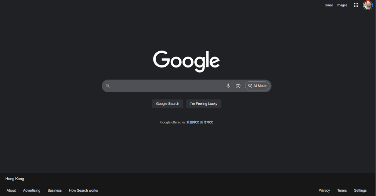Open the Terms footer link
The height and width of the screenshot is (196, 376).
(x=342, y=191)
